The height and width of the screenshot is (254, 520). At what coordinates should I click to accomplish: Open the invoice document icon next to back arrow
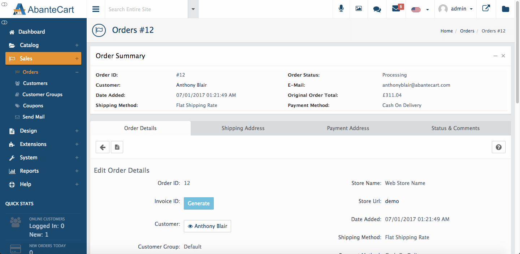(117, 147)
